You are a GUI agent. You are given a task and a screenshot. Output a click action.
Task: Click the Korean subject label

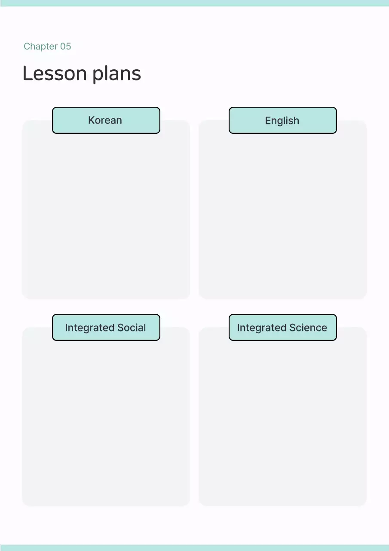[106, 121]
